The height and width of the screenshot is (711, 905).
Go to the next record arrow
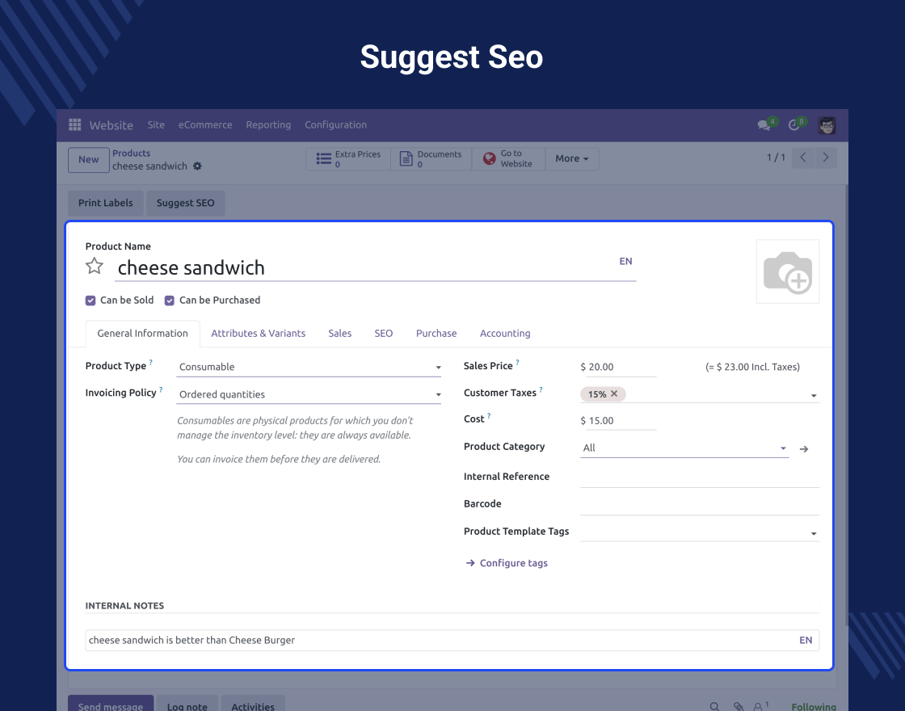tap(825, 158)
